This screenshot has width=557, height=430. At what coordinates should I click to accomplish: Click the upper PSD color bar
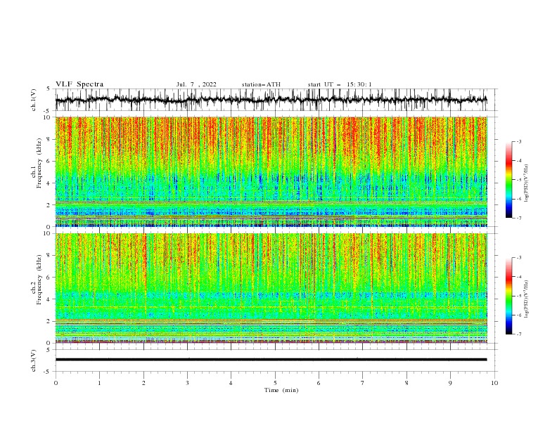[508, 180]
